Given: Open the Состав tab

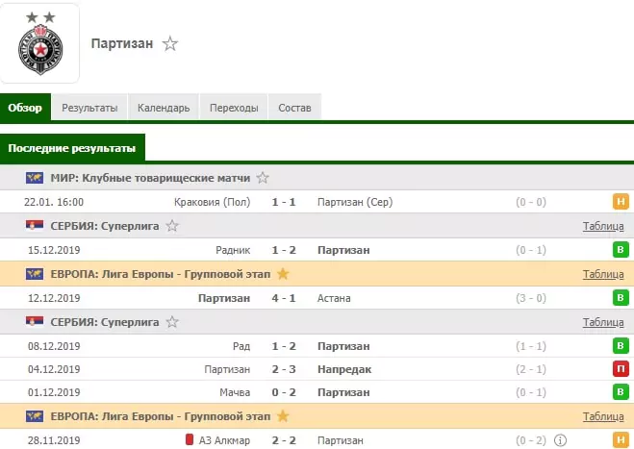Looking at the screenshot, I should coord(294,108).
